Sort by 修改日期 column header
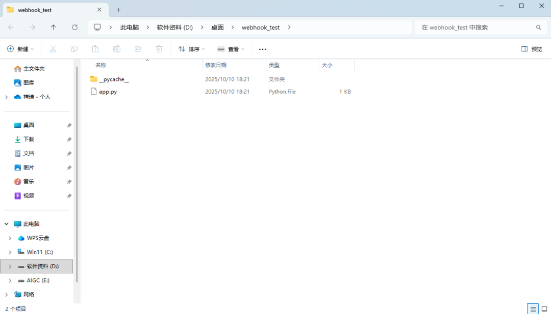This screenshot has width=551, height=314. (216, 65)
